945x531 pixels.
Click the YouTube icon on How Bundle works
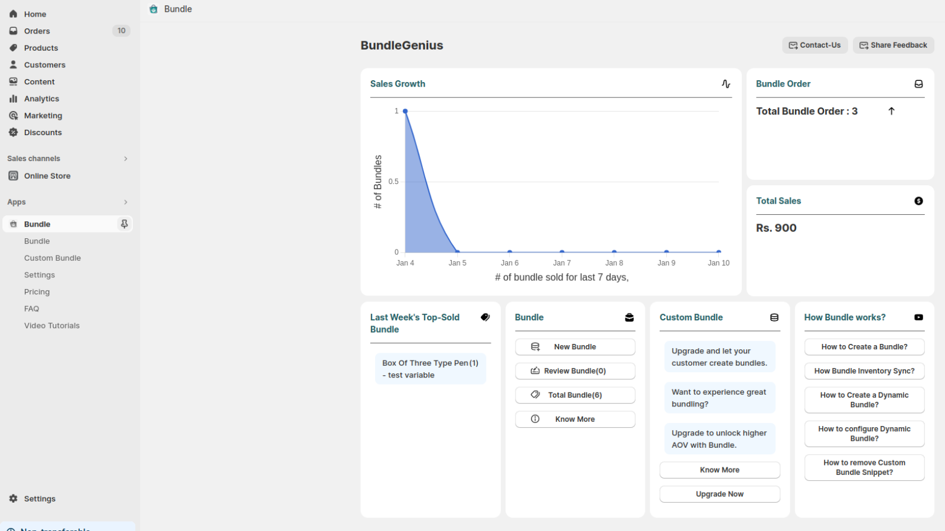[x=919, y=317]
